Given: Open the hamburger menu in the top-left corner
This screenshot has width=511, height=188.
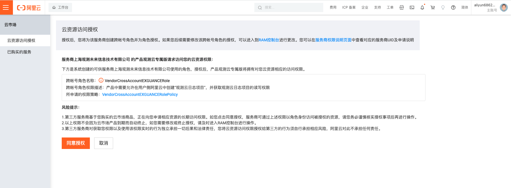Looking at the screenshot, I should (6, 7).
